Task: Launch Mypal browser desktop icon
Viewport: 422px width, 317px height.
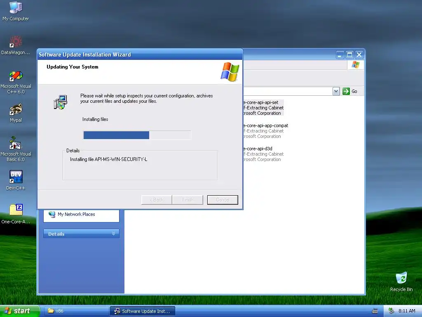Action: [16, 113]
